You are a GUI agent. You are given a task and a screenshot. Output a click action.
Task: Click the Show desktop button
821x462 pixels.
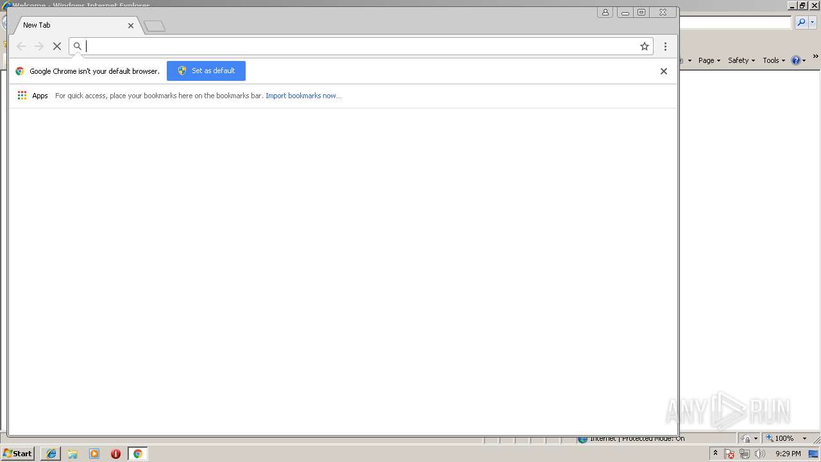tap(814, 454)
